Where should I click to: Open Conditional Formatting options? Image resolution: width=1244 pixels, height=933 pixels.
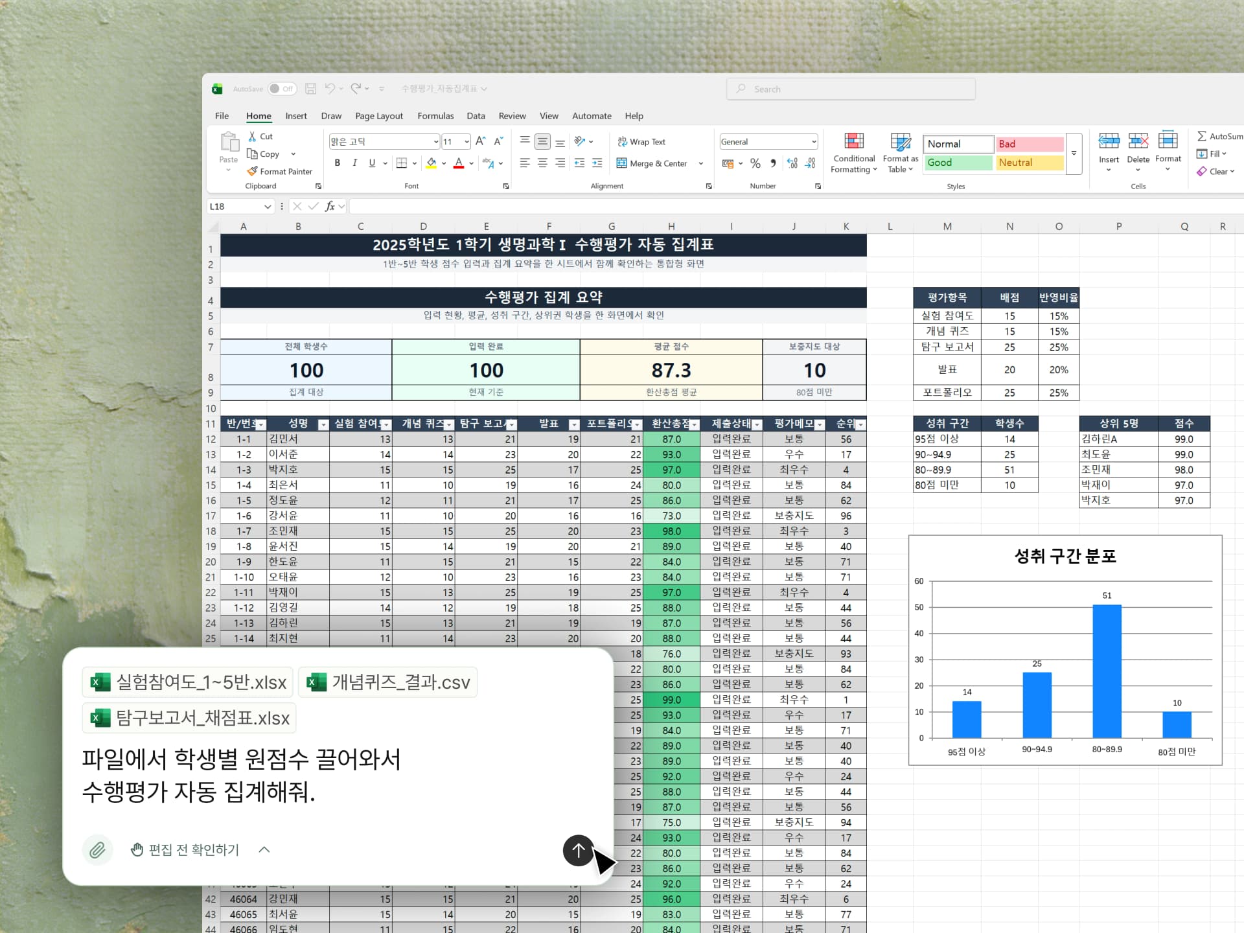pos(853,152)
